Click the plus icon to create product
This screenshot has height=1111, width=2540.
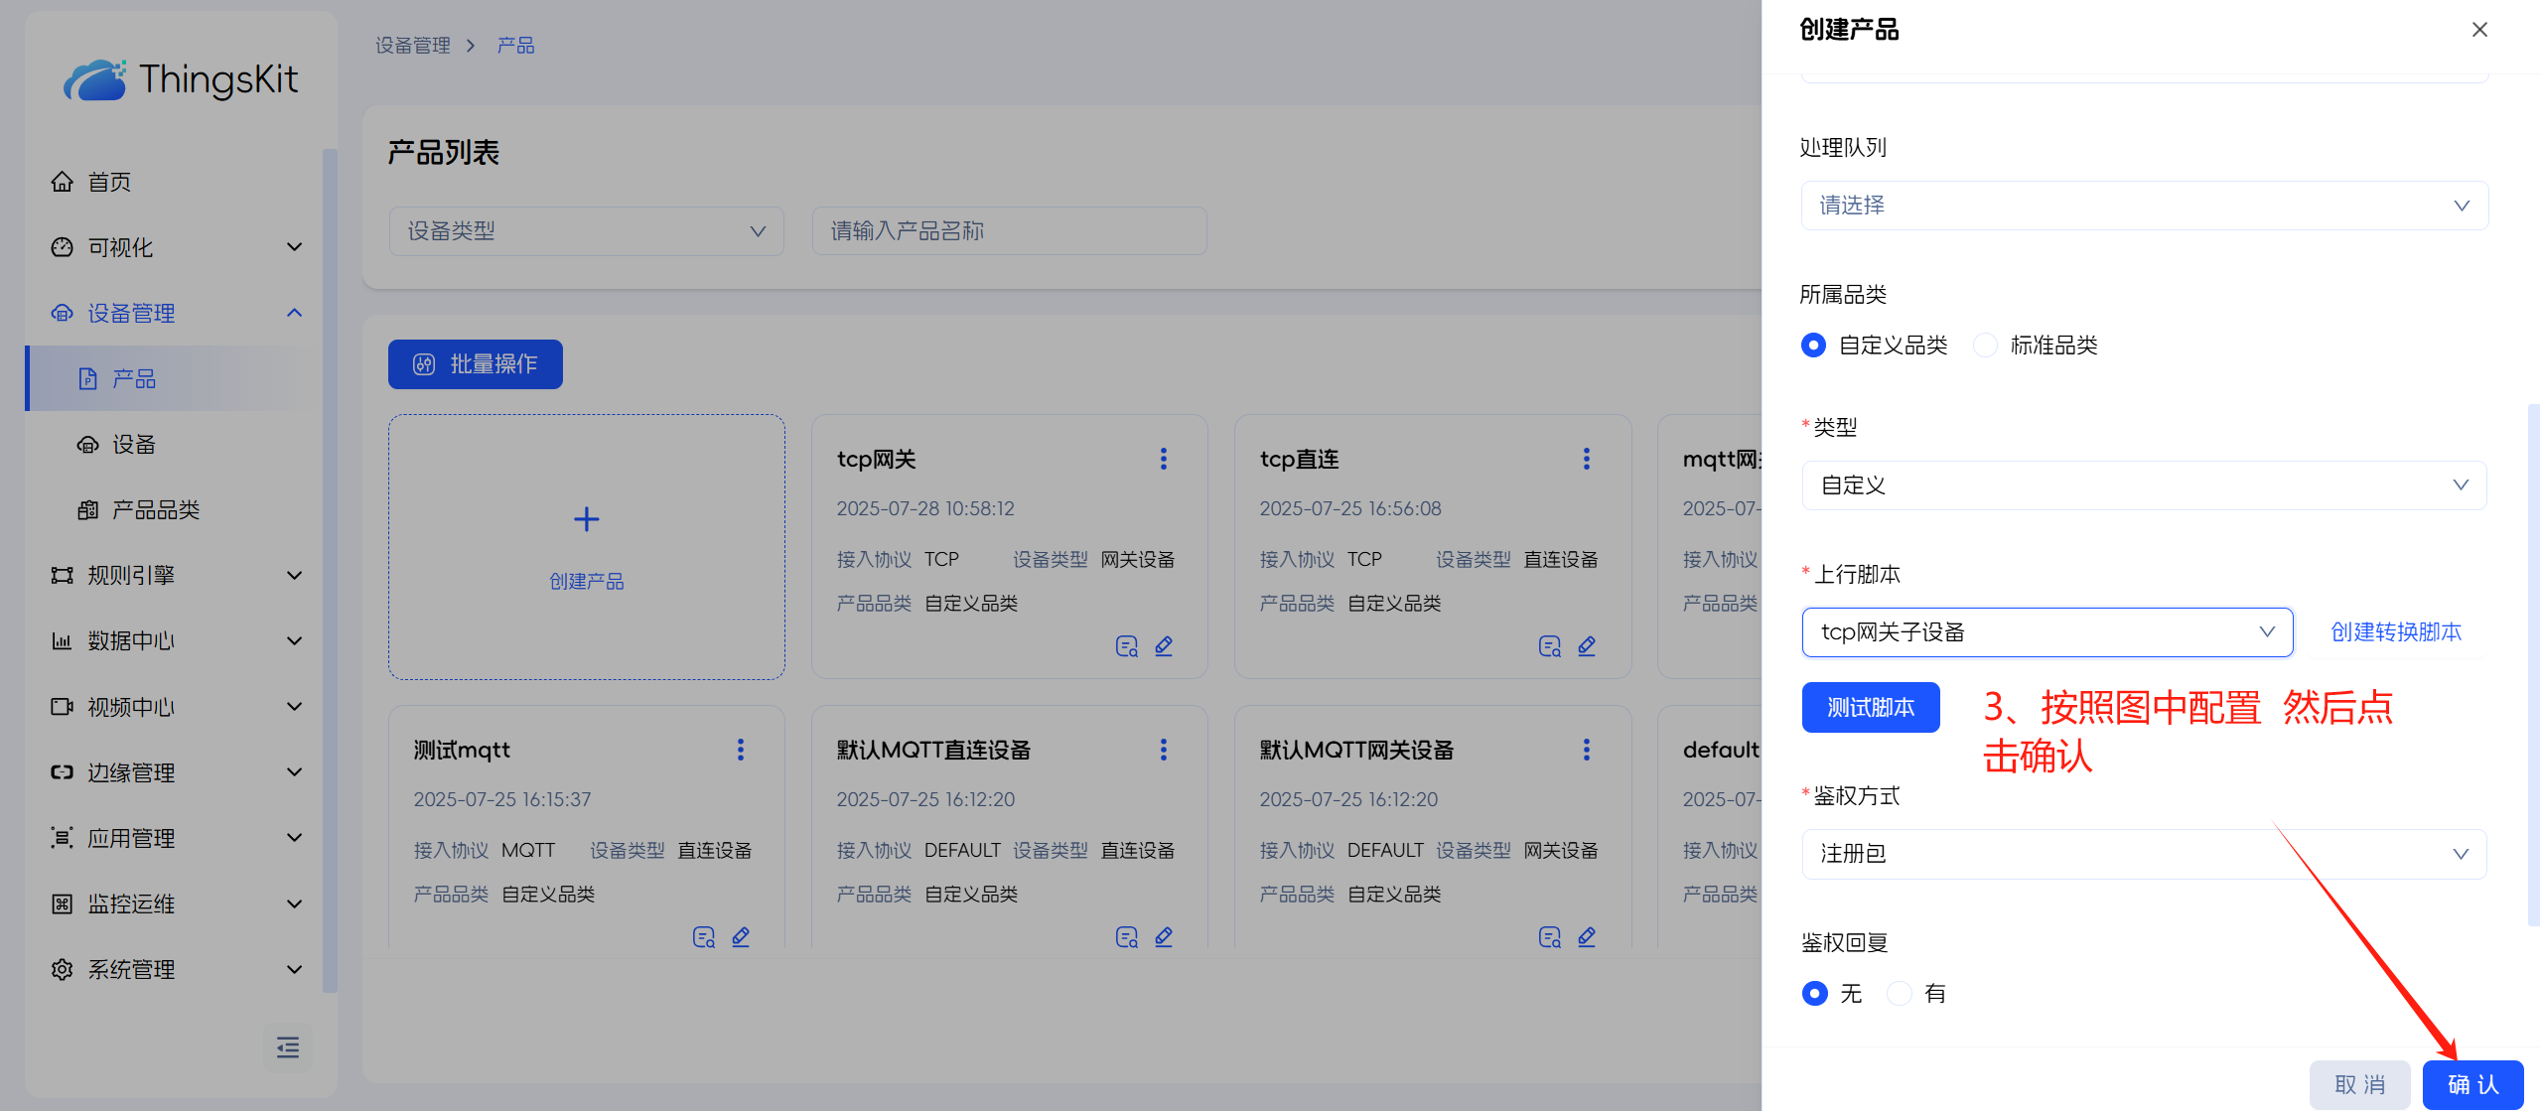[x=587, y=519]
